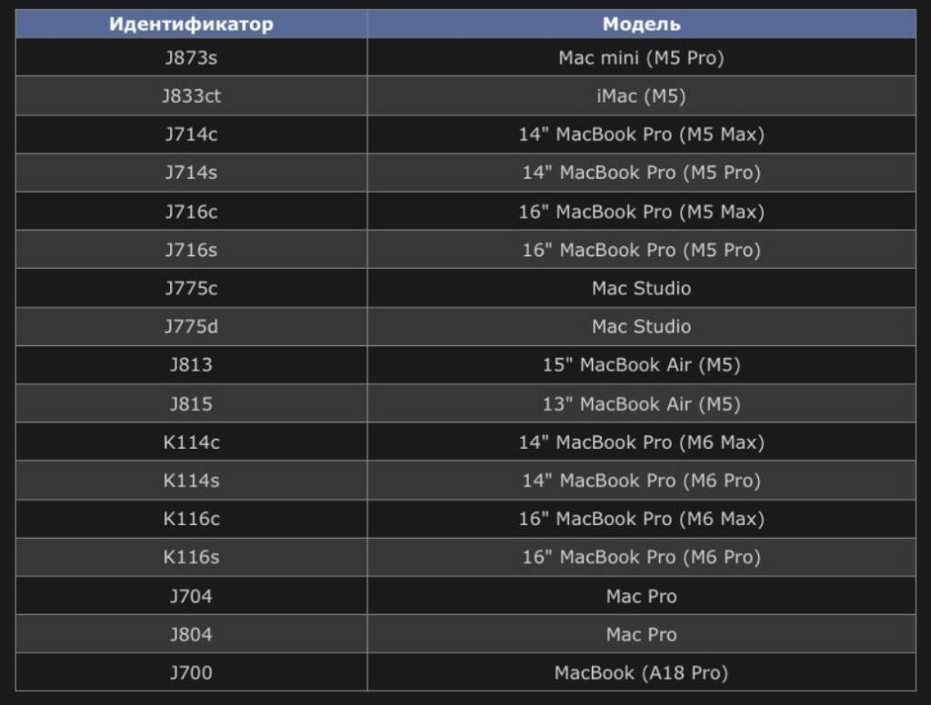Viewport: 931px width, 705px height.
Task: Click the Модель column header
Action: click(641, 25)
